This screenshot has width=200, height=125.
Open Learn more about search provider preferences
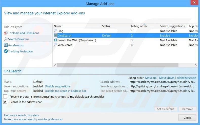coord(33,119)
